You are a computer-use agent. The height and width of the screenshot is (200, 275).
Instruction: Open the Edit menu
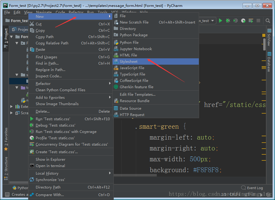(x=17, y=12)
